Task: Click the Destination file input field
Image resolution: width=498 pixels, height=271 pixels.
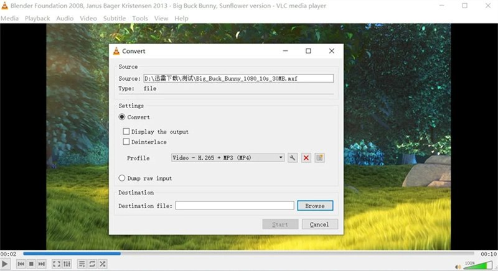Action: coord(235,205)
